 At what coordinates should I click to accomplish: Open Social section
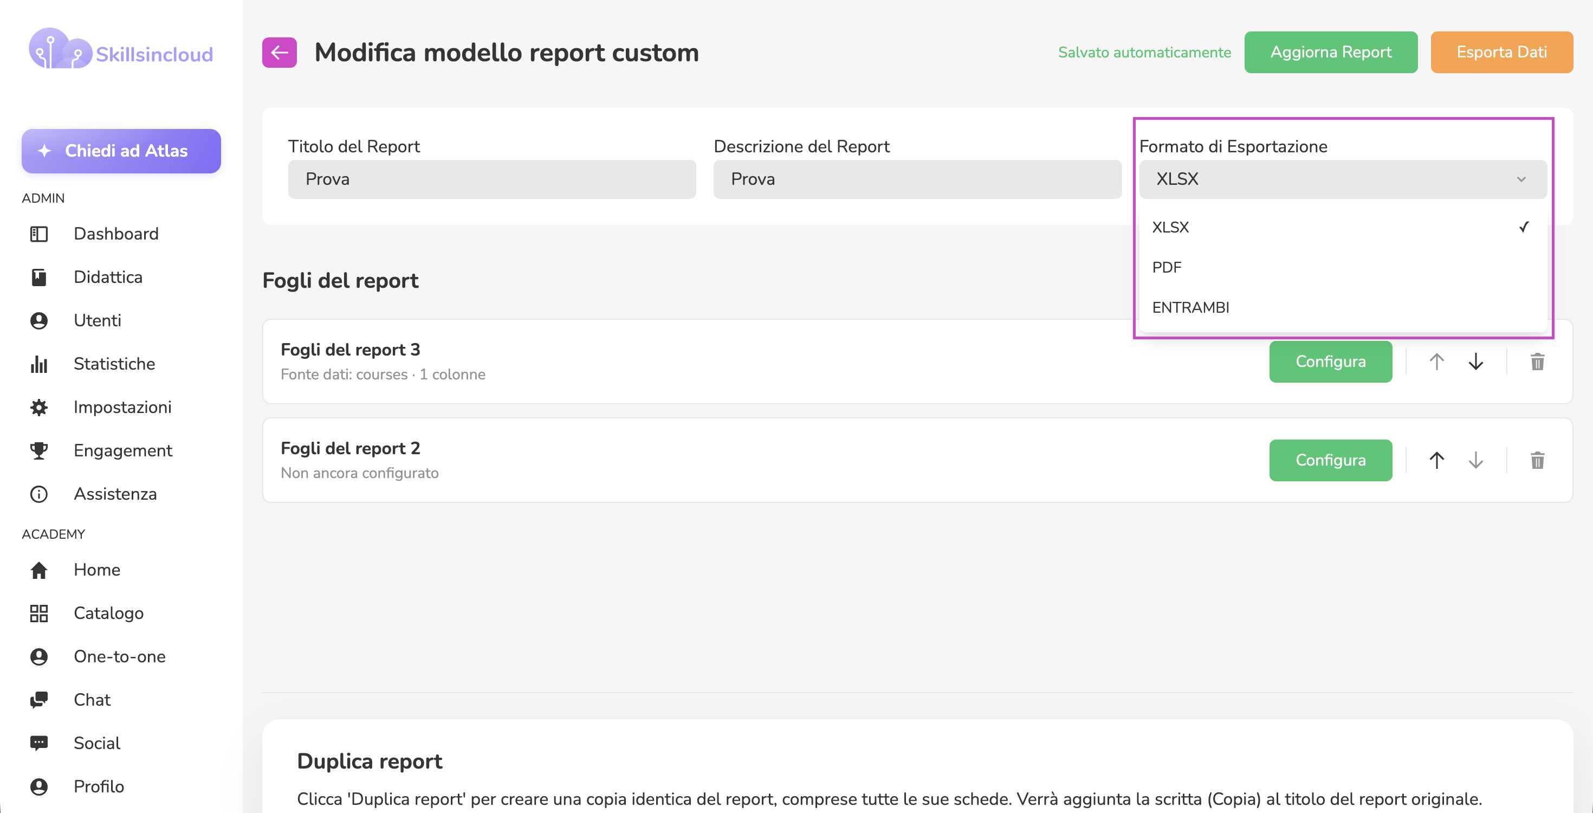[x=96, y=743]
